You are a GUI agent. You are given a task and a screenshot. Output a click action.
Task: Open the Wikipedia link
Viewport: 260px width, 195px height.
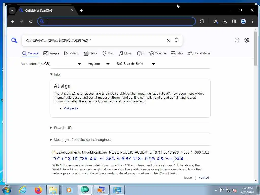pos(71,108)
